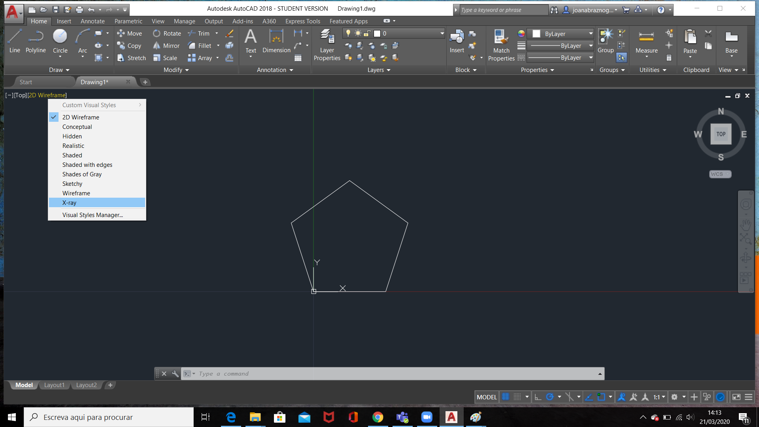Screen dimensions: 759x427
Task: Open the layer dropdown showing layer 0
Action: pos(394,34)
